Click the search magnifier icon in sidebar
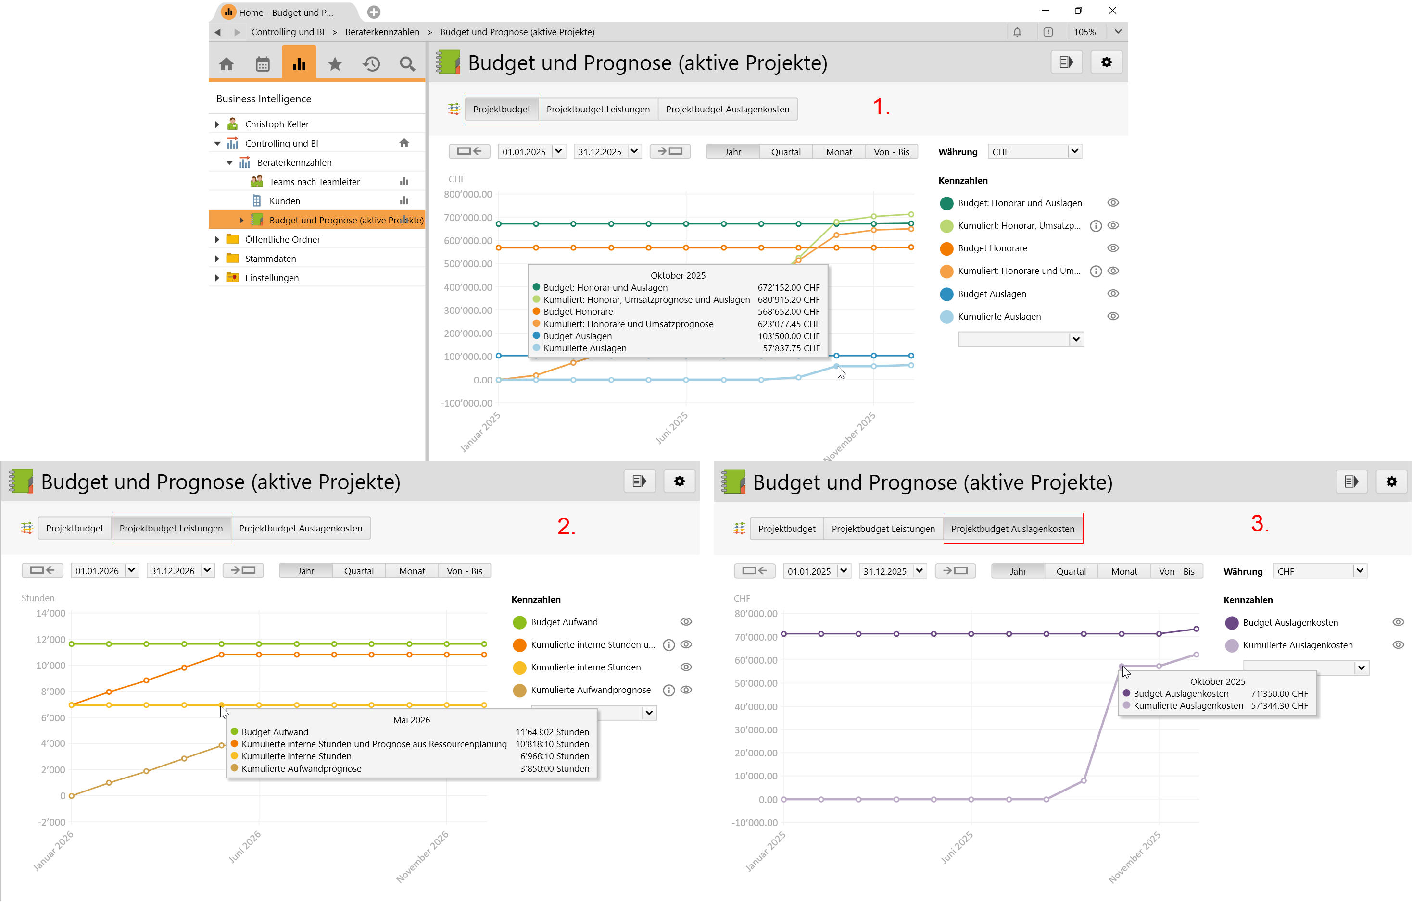The height and width of the screenshot is (902, 1412). pyautogui.click(x=407, y=63)
